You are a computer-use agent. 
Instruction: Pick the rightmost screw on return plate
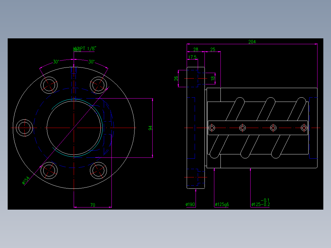[x=304, y=128]
